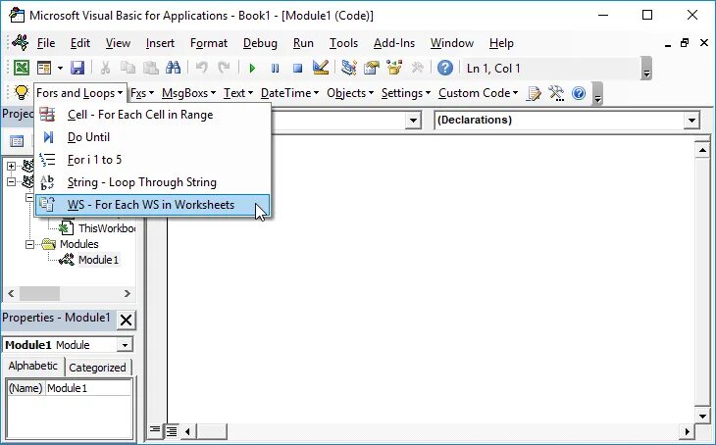The width and height of the screenshot is (716, 445).
Task: Click the View Microsoft Excel icon
Action: [21, 68]
